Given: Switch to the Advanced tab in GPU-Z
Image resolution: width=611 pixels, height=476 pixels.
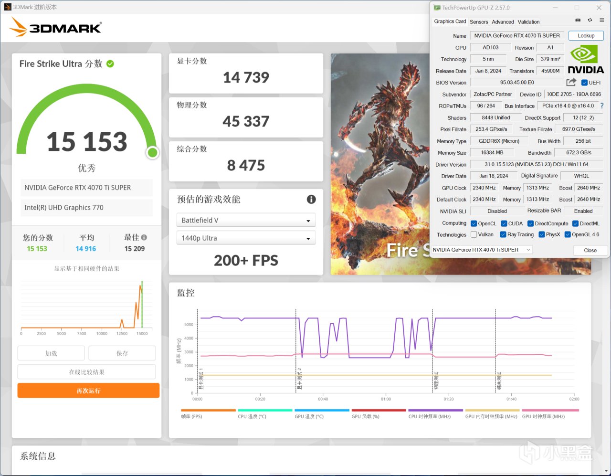Looking at the screenshot, I should click(x=503, y=22).
